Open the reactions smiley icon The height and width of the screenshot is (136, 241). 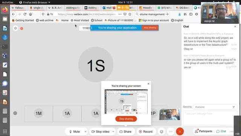click(x=162, y=131)
